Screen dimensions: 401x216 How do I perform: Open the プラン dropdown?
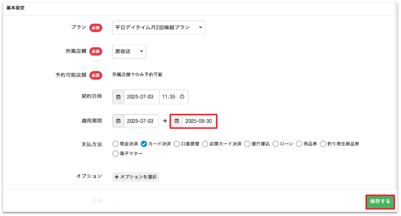click(159, 28)
